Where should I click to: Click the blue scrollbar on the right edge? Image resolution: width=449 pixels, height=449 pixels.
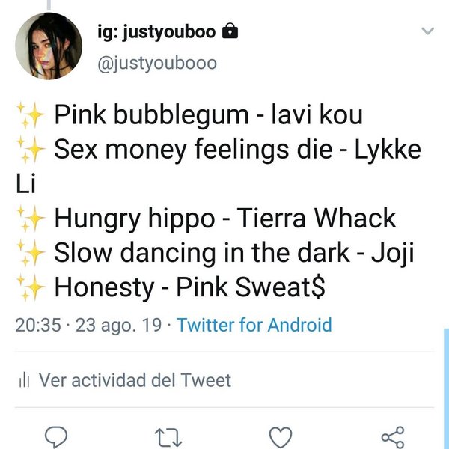(x=446, y=389)
